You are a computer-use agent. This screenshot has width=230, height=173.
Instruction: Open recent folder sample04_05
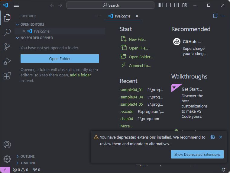131,104
